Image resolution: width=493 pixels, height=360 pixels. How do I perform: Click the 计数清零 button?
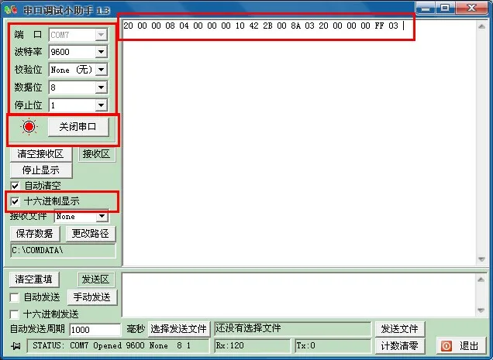point(400,346)
